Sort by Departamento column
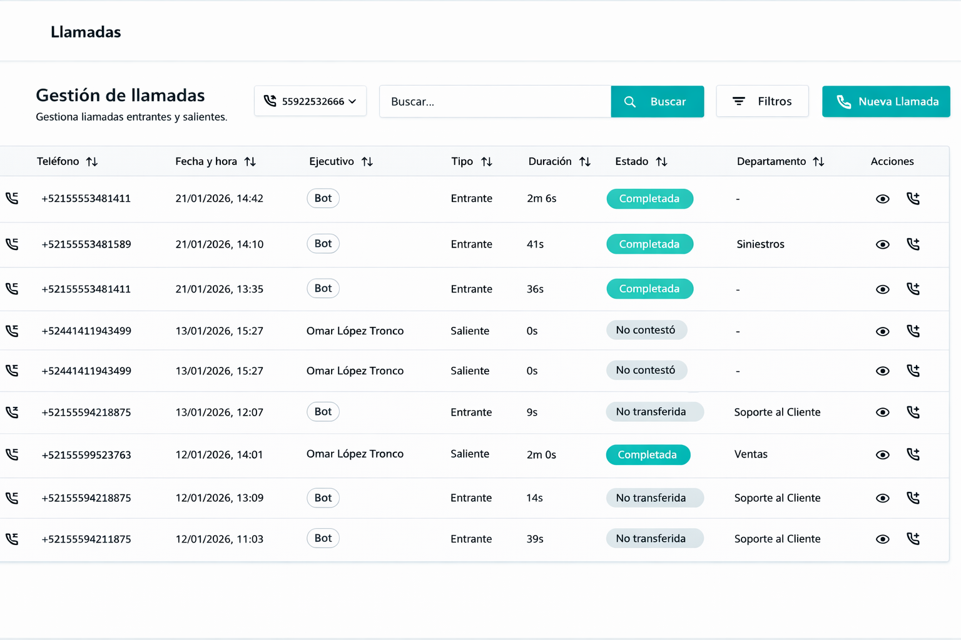Viewport: 961px width, 640px height. tap(818, 162)
